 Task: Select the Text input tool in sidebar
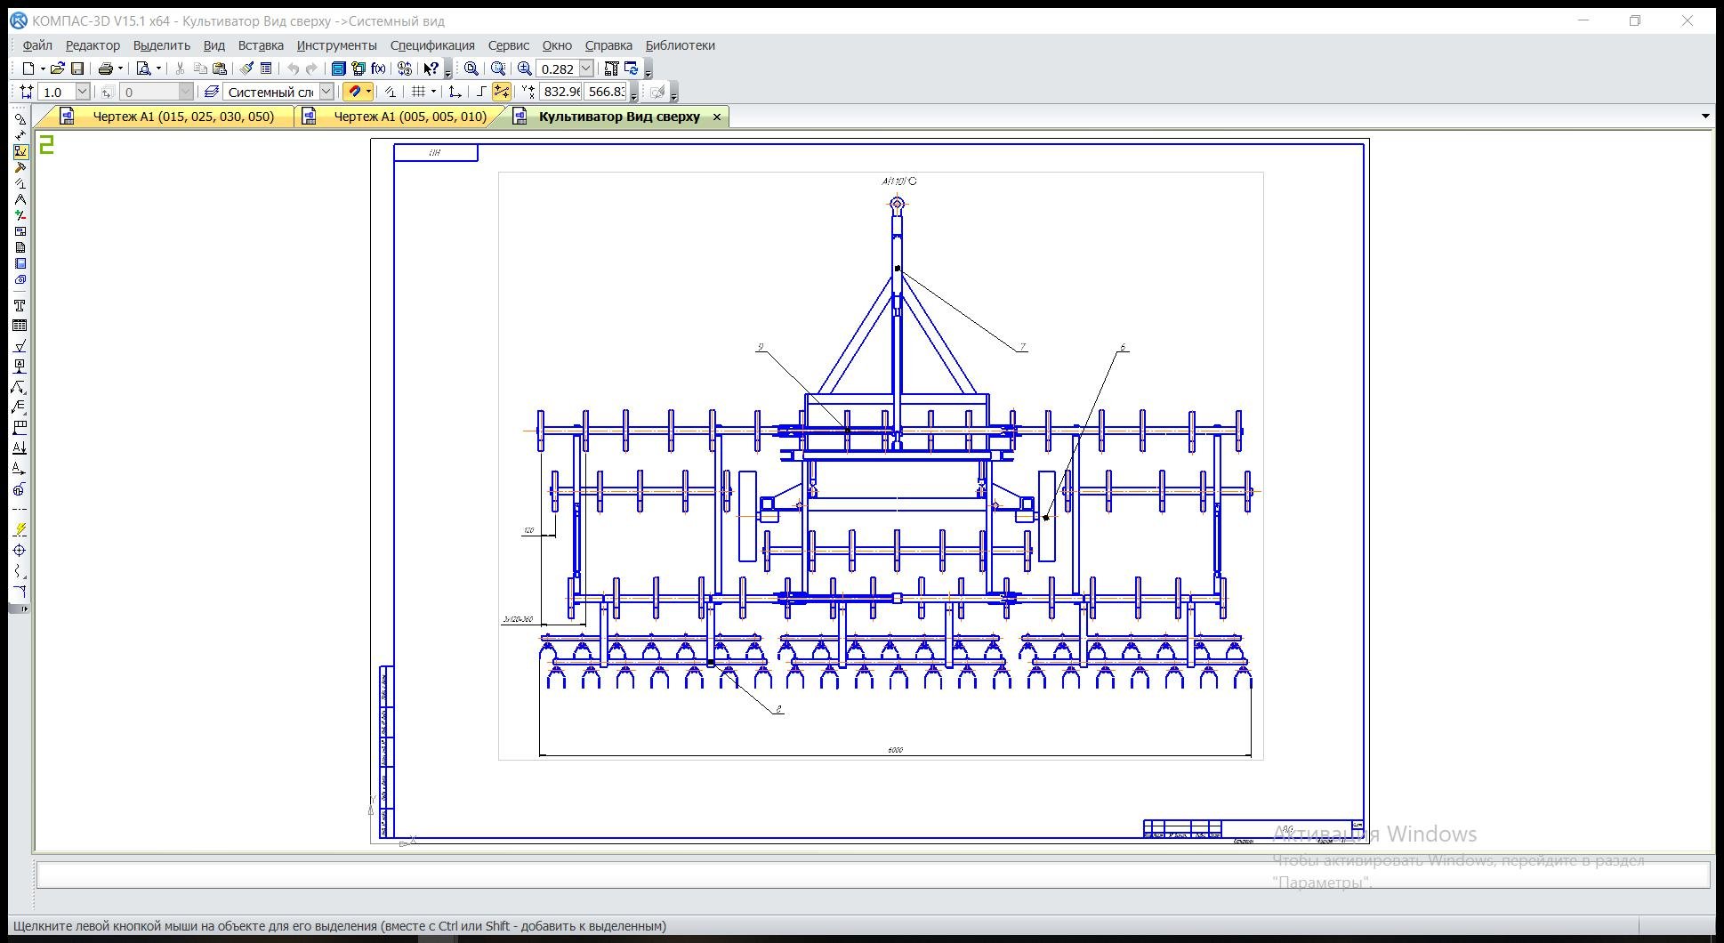pos(20,305)
